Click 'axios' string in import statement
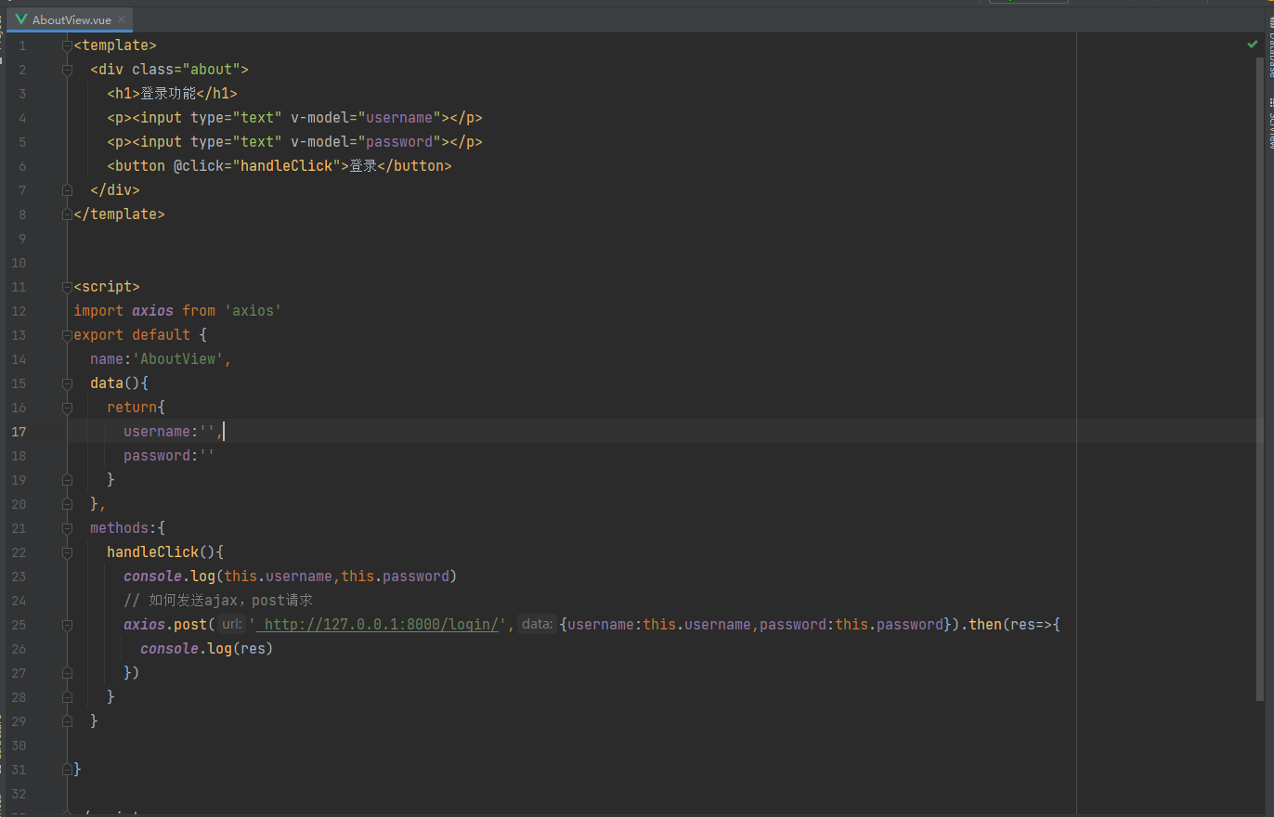 coord(253,311)
